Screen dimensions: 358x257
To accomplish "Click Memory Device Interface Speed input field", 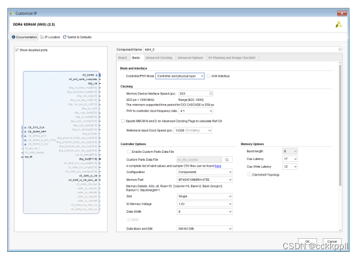I will 196,93.
